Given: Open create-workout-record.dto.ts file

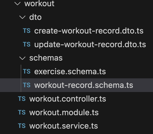Looking at the screenshot, I should pyautogui.click(x=89, y=31).
